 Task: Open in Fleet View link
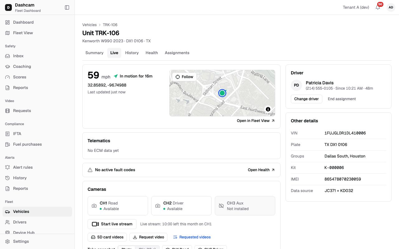point(256,121)
